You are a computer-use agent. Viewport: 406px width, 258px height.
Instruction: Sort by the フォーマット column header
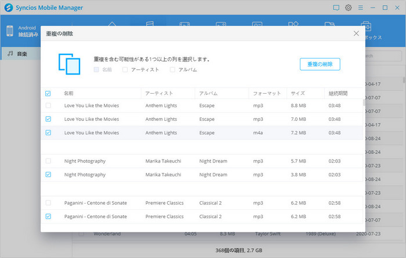(x=267, y=93)
